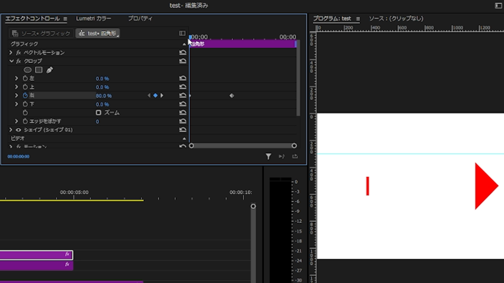
Task: Select the エフェクトコントロール tab
Action: coord(32,19)
